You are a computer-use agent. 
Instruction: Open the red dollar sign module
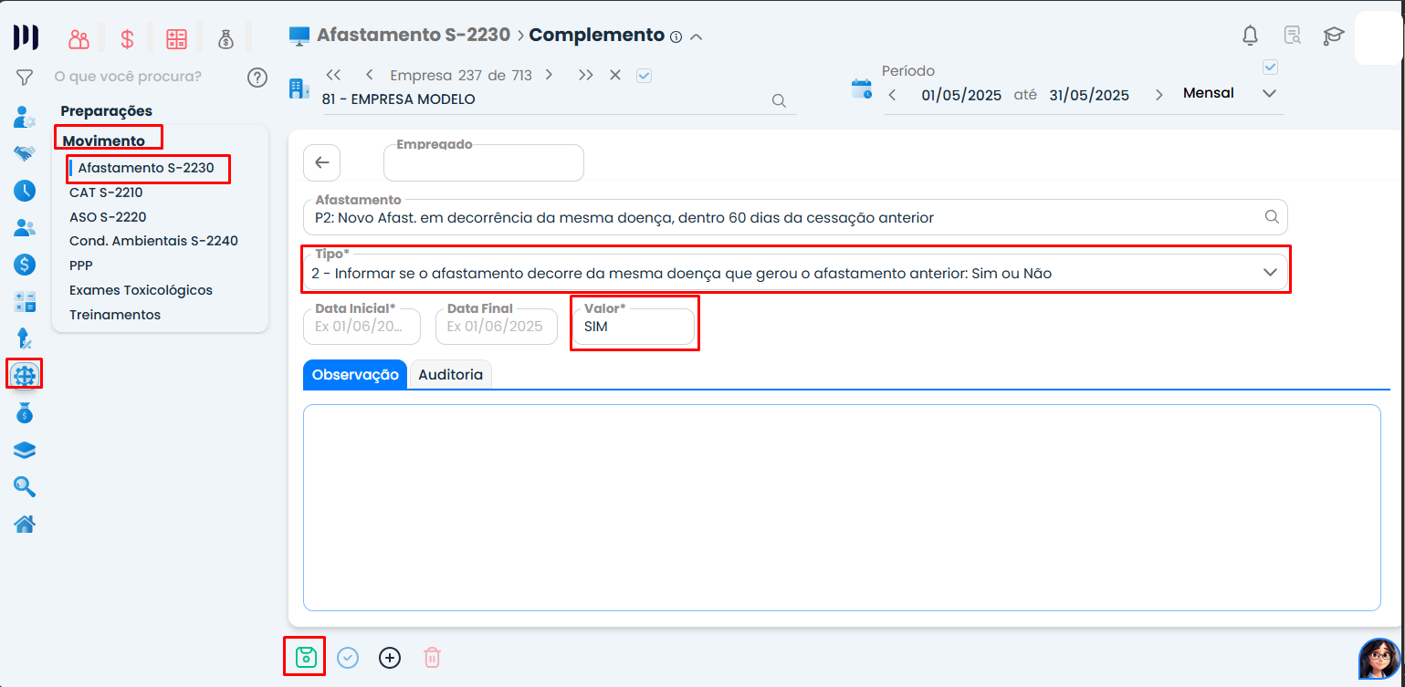[x=128, y=39]
